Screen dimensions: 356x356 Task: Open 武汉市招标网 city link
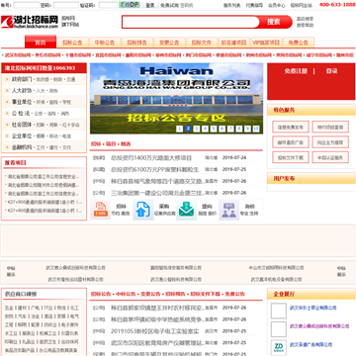coord(18,55)
